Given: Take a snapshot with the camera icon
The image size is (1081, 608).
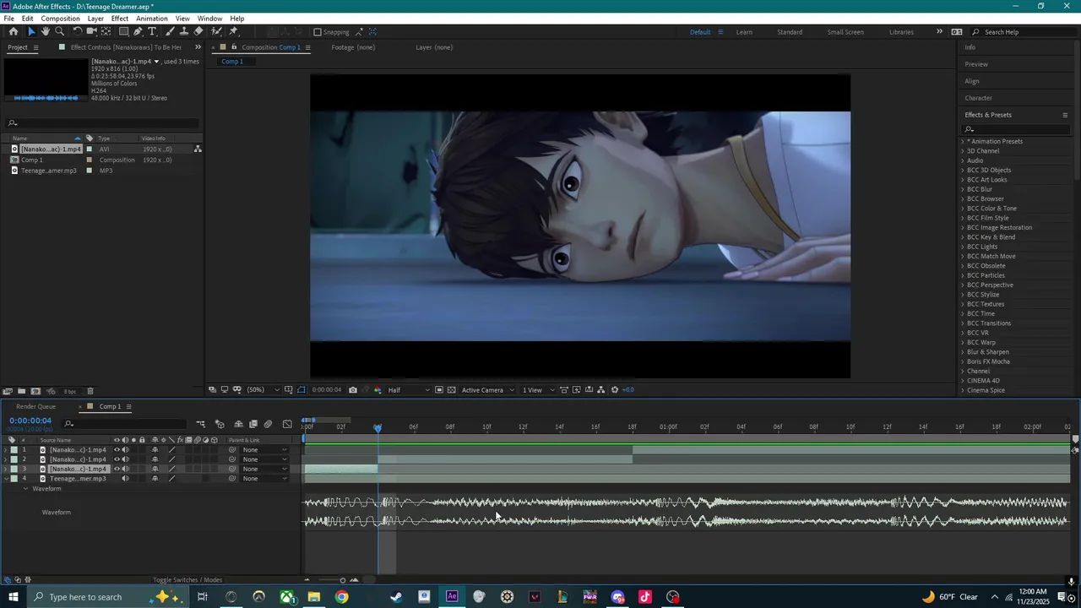Looking at the screenshot, I should click(x=353, y=390).
